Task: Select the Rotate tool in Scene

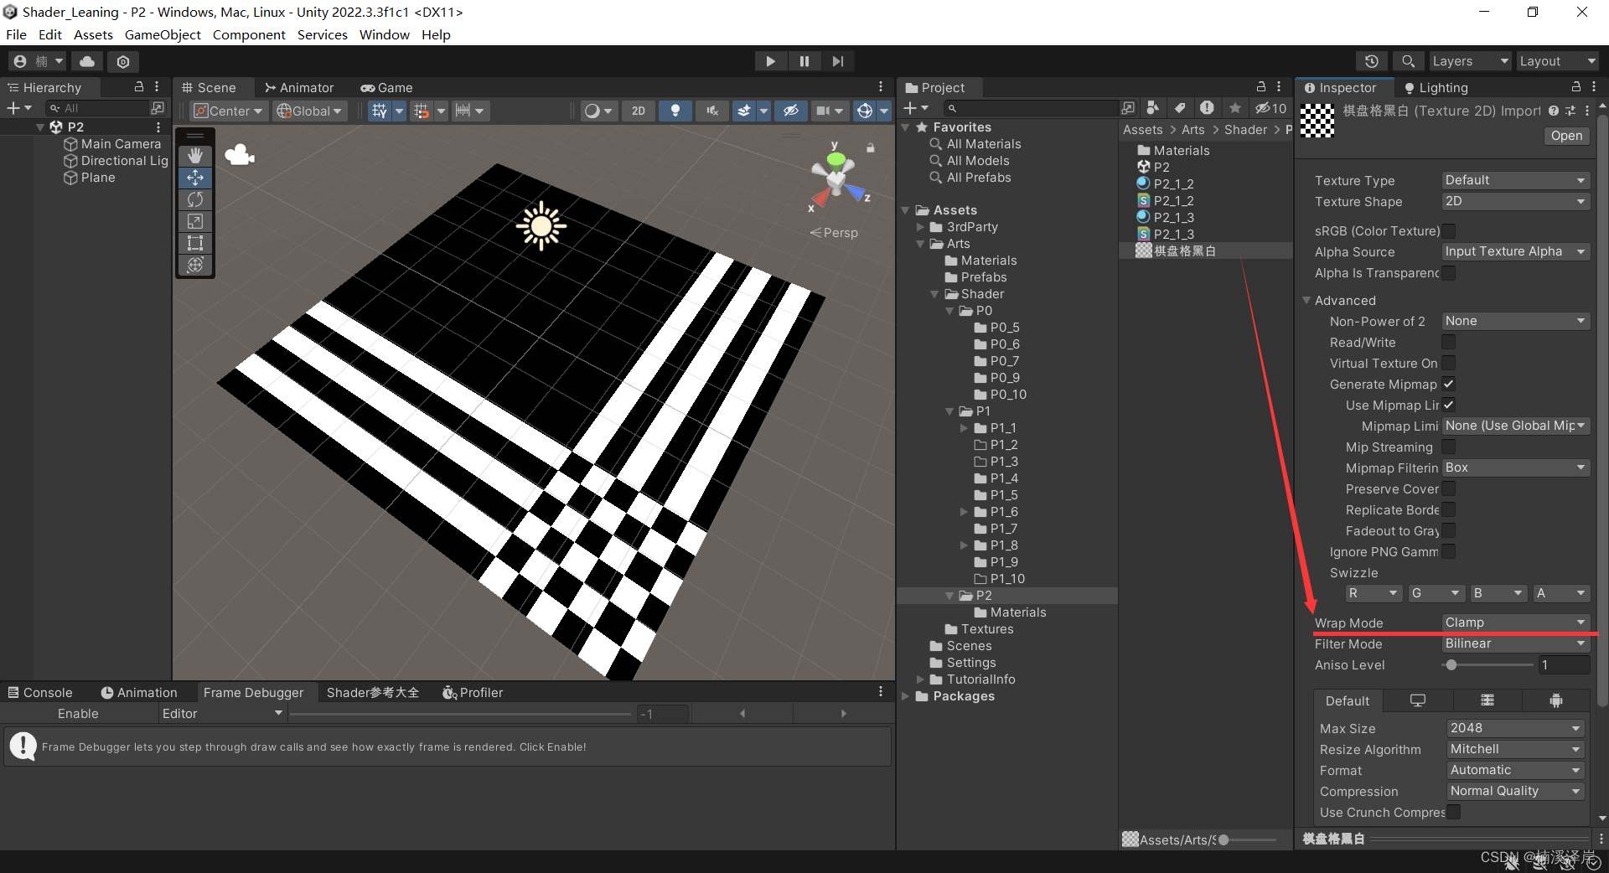Action: click(x=195, y=199)
